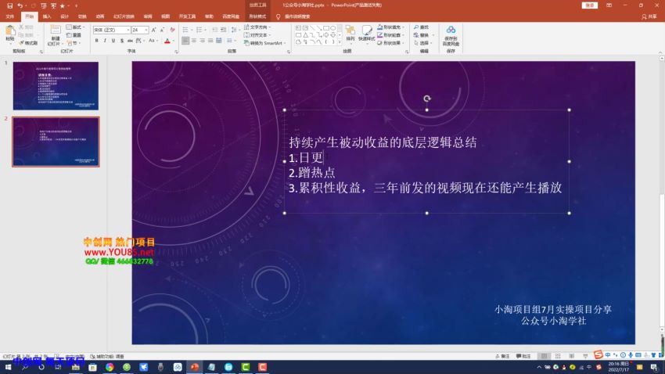Select the oval shape in shapes gallery
Image resolution: width=665 pixels, height=374 pixels.
coord(333,28)
